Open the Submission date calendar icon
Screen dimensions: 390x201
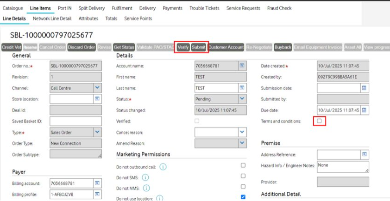[364, 88]
